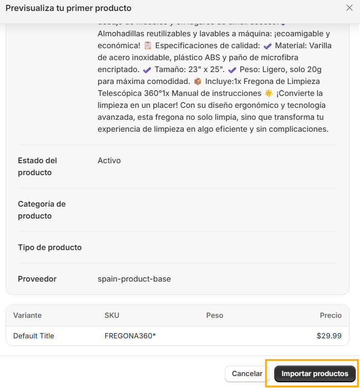Click the checkmark before Tamaño
The height and width of the screenshot is (388, 360).
[x=147, y=70]
